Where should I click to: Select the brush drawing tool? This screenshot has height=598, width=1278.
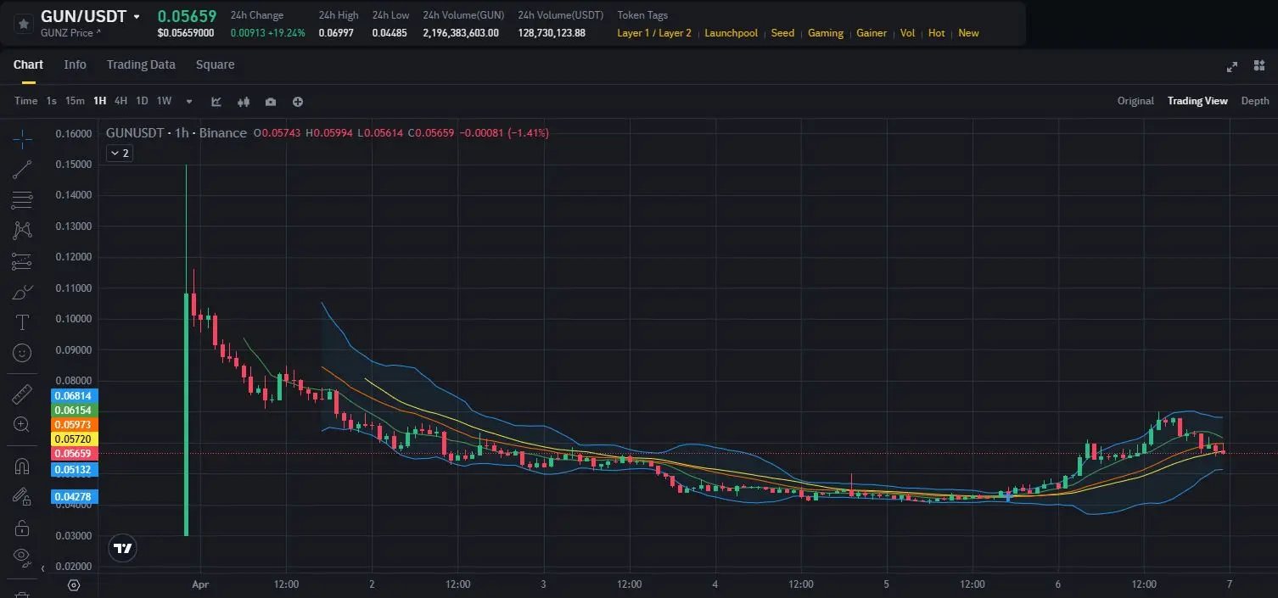tap(23, 293)
